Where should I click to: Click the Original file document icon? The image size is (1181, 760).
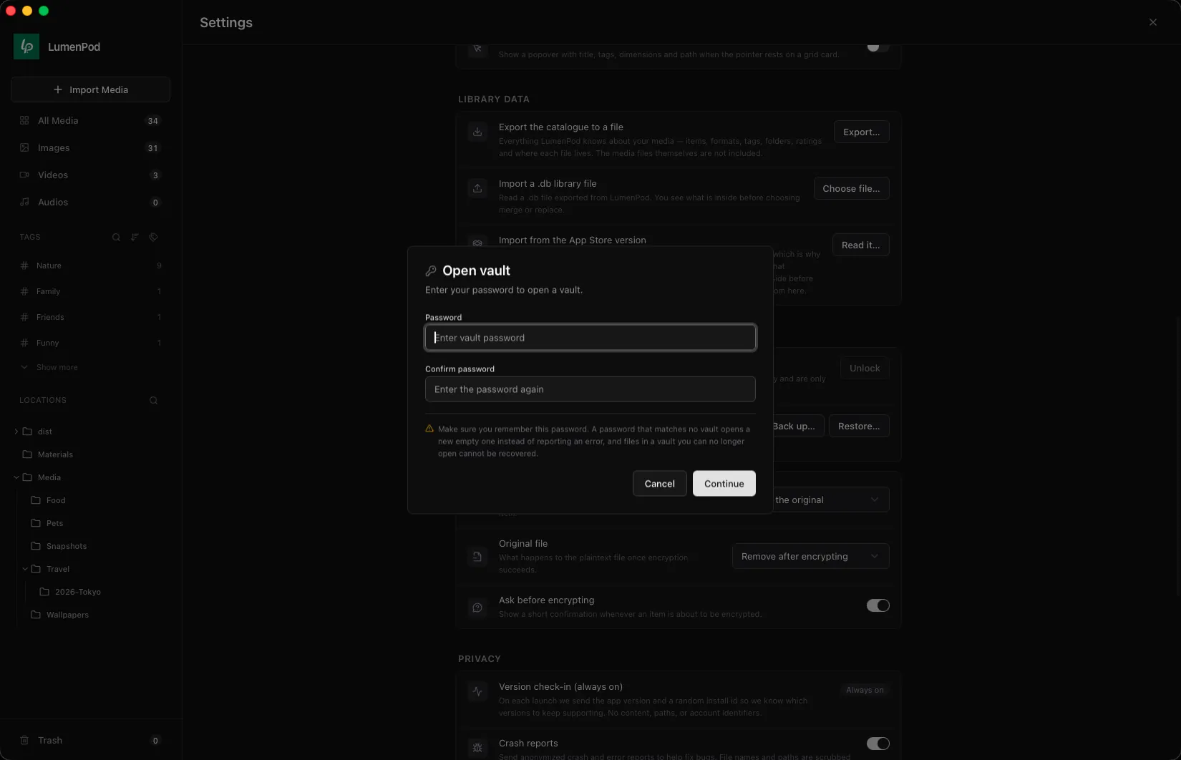click(x=477, y=556)
